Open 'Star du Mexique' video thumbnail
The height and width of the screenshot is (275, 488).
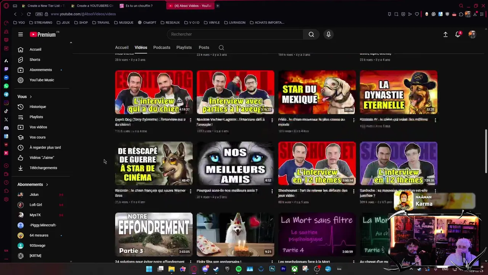point(317,92)
